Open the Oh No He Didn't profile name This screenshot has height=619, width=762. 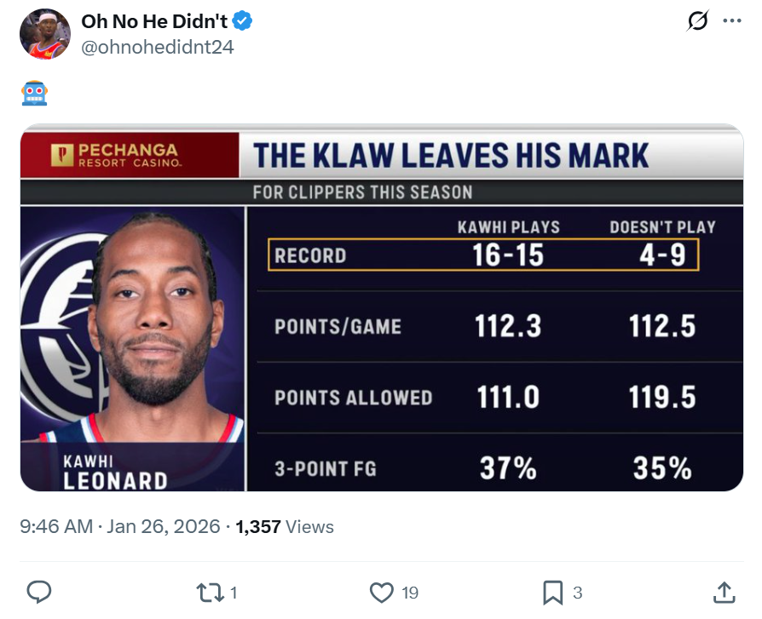point(153,21)
